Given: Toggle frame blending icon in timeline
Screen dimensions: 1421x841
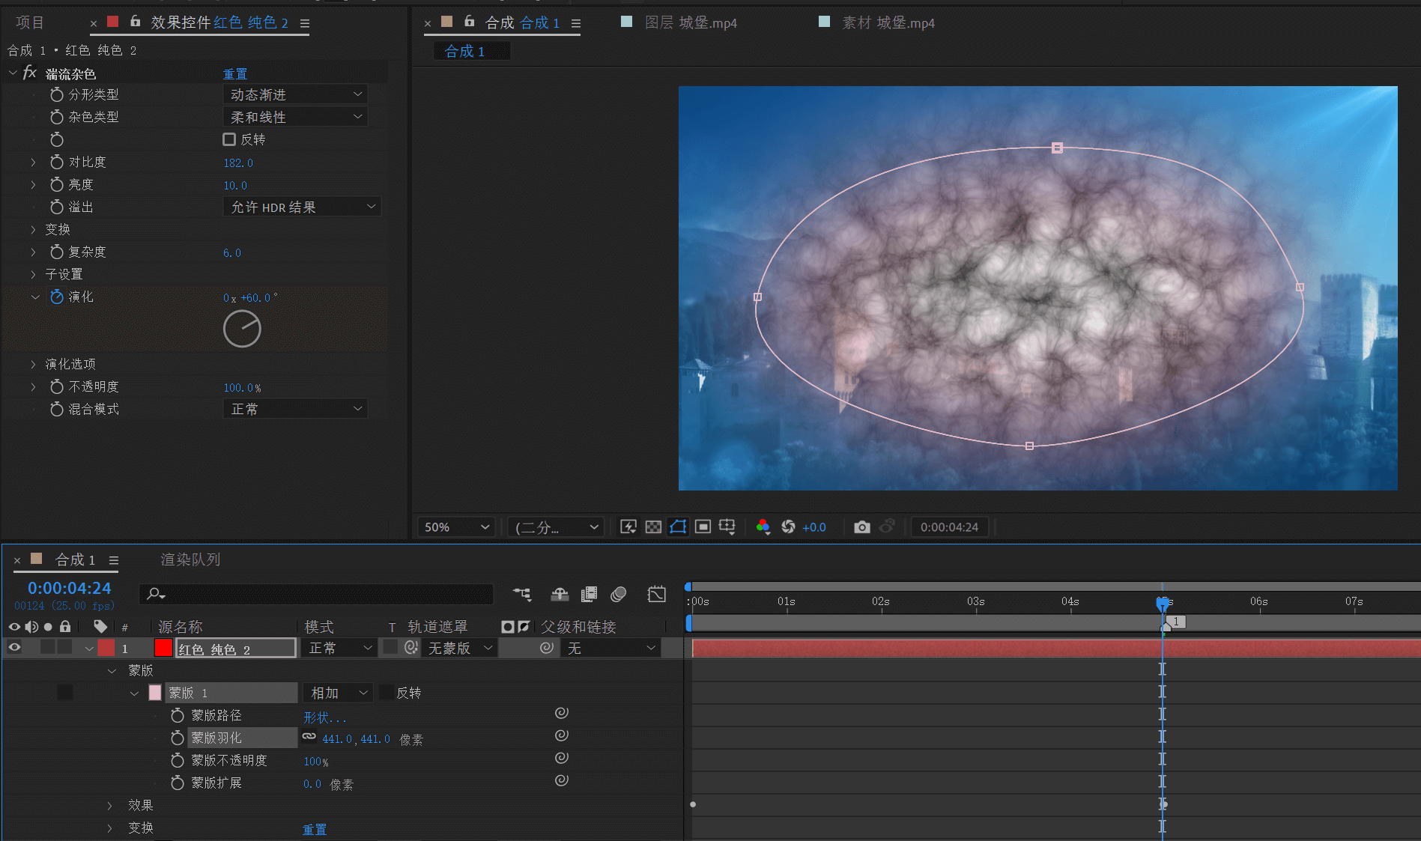Looking at the screenshot, I should click(x=590, y=595).
